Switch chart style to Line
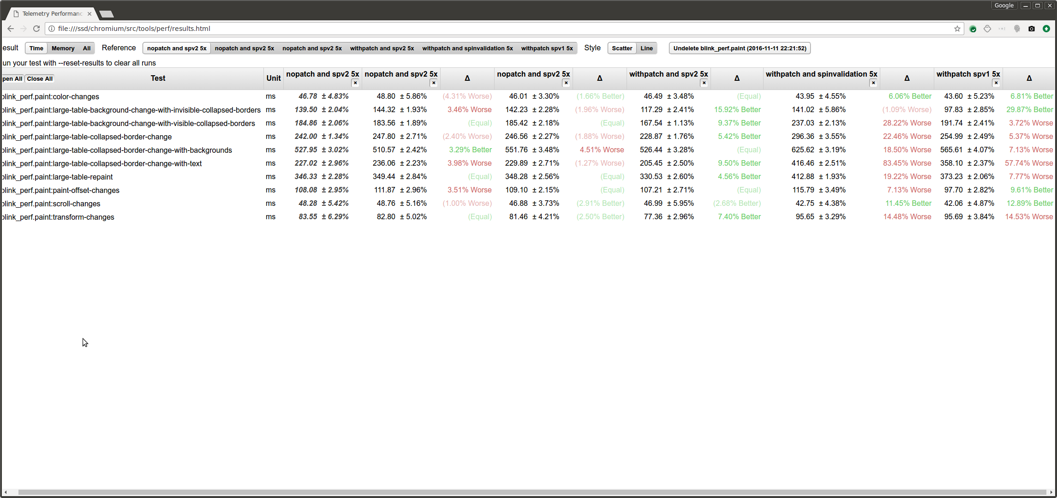The image size is (1057, 498). tap(646, 48)
